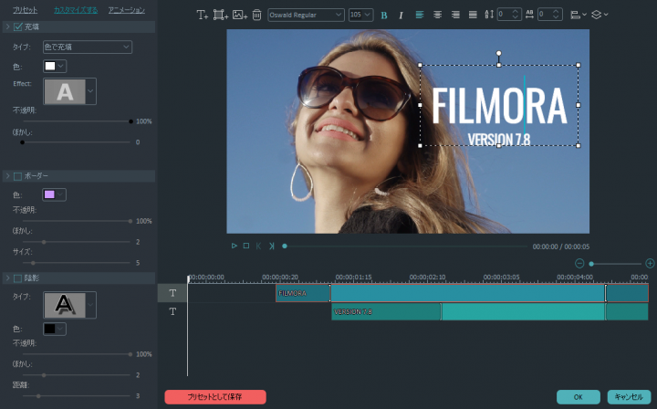The image size is (657, 409).
Task: Click the OK button
Action: coord(578,397)
